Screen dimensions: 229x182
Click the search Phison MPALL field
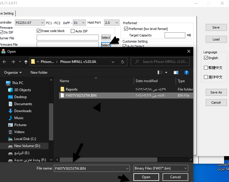click(160, 62)
